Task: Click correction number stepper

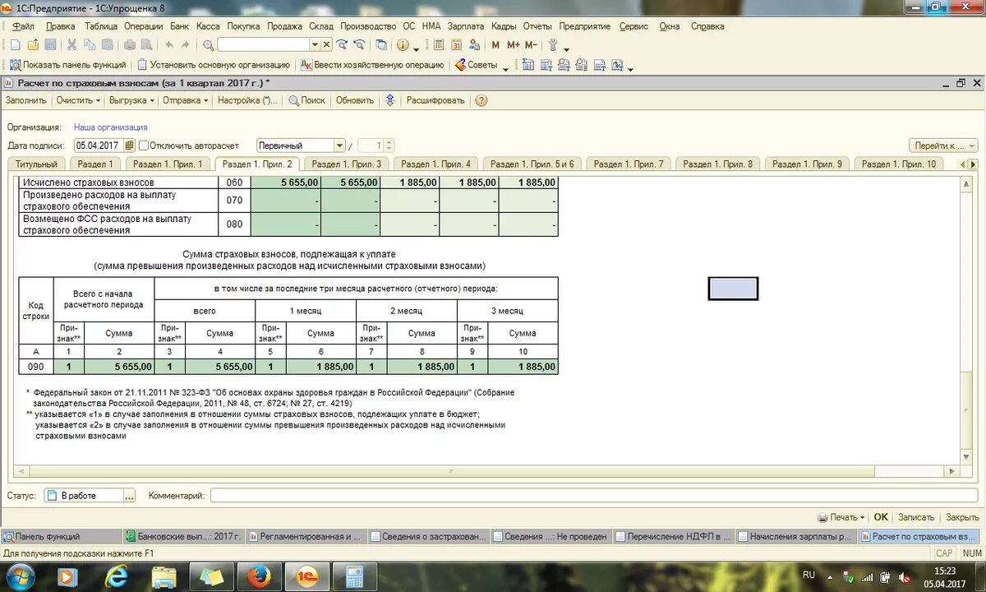Action: coord(390,146)
